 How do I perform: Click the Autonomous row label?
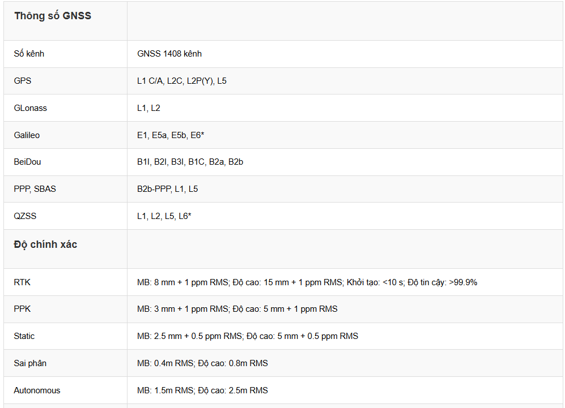coord(37,390)
